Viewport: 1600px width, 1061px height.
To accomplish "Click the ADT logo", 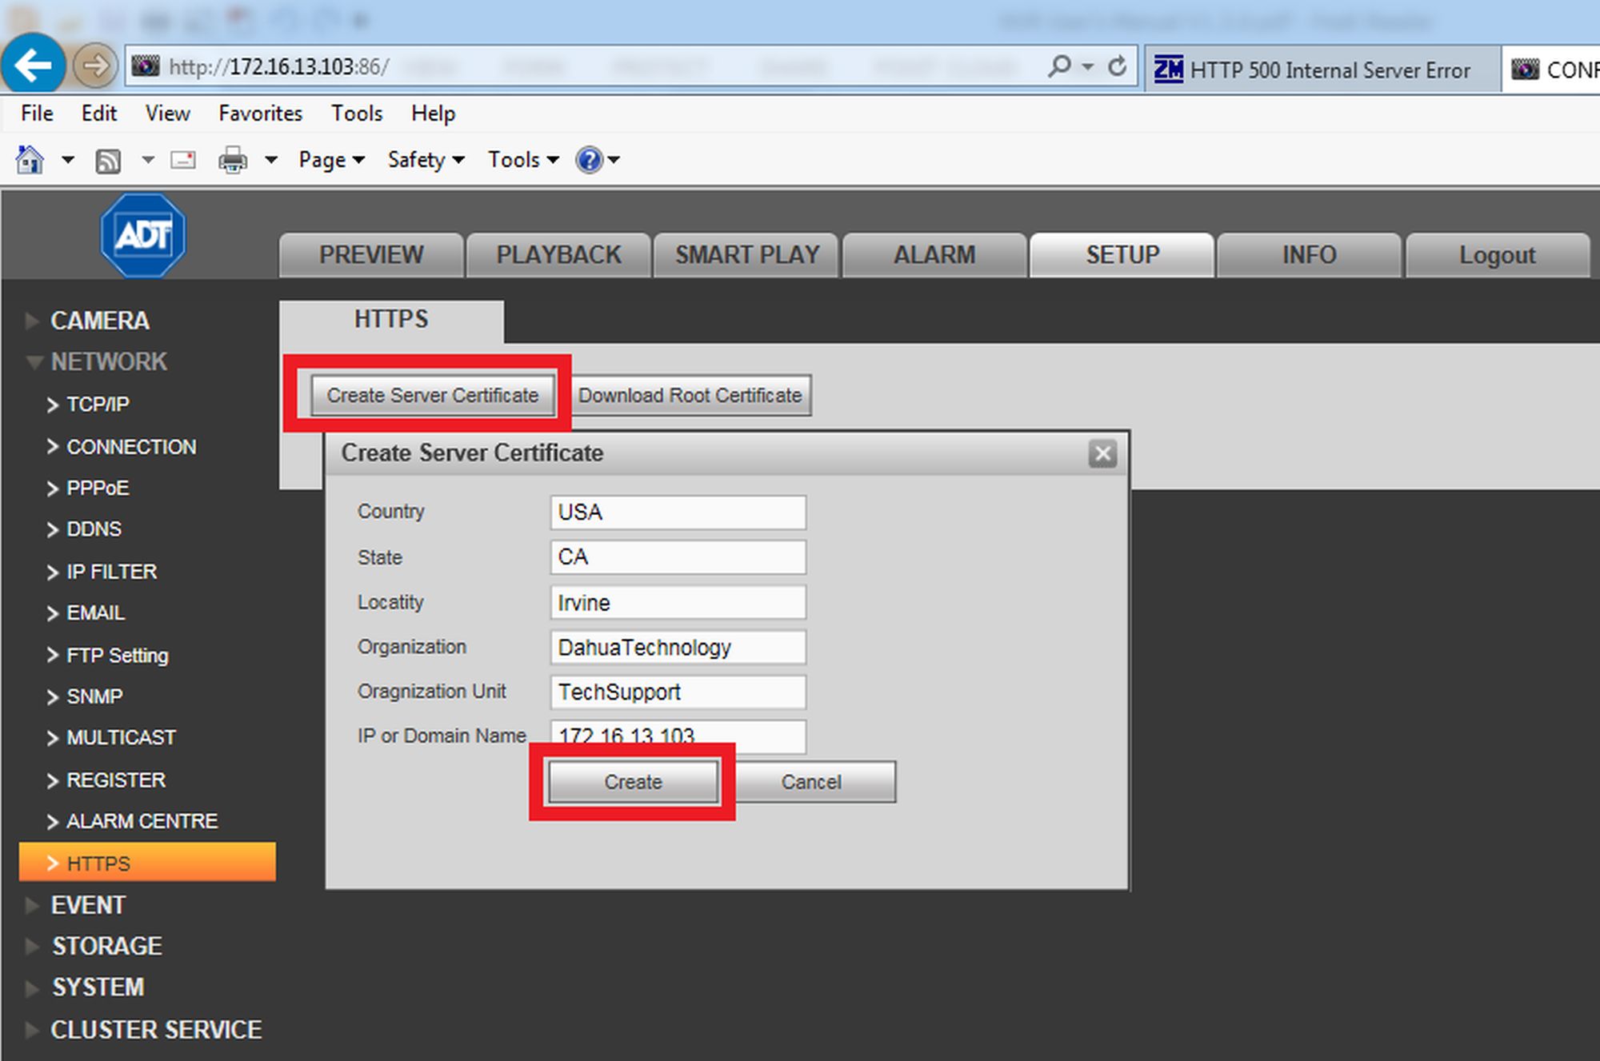I will point(143,236).
